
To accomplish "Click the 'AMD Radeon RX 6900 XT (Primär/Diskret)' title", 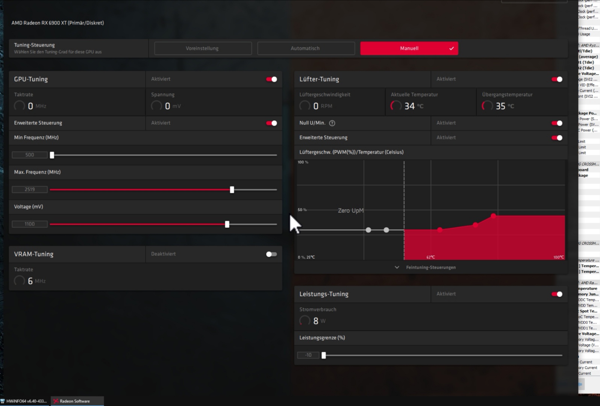I will [58, 23].
